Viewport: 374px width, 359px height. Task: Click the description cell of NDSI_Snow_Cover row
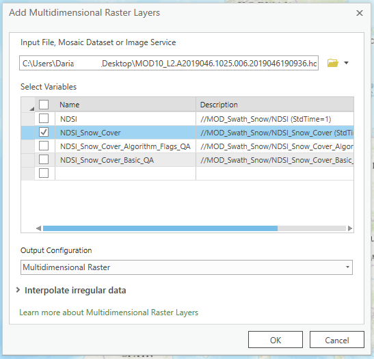click(275, 133)
